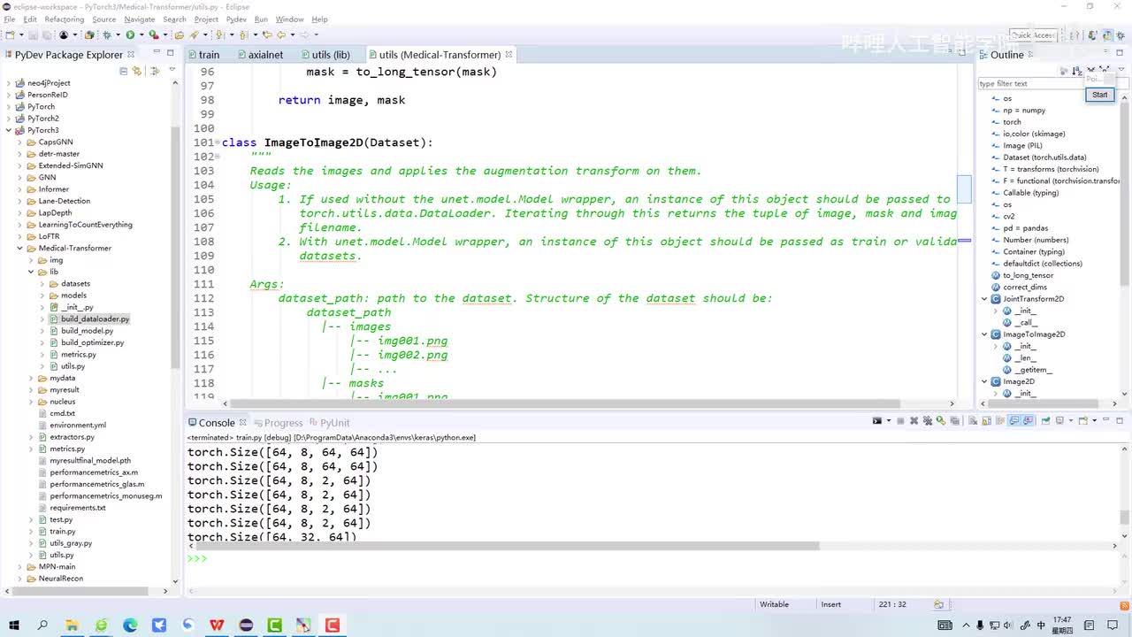This screenshot has height=637, width=1132.
Task: Switch to the utils (lib) editor tab
Action: (x=325, y=55)
